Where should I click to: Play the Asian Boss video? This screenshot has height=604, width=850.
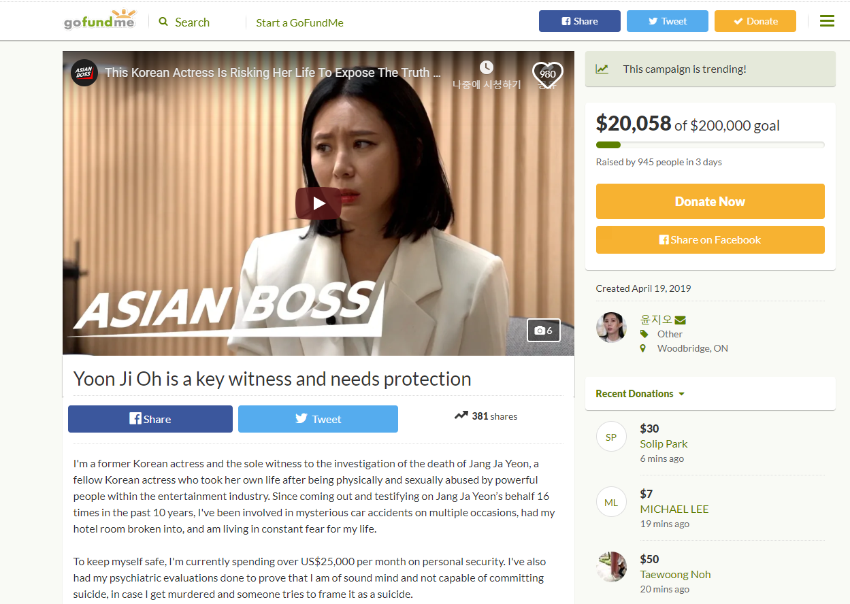[318, 203]
